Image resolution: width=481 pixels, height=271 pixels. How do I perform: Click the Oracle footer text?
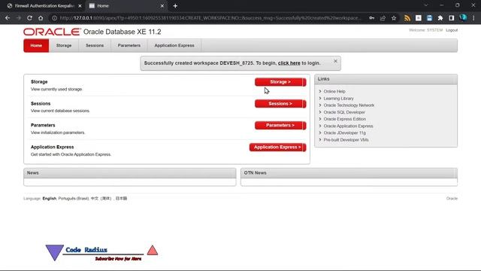pos(452,199)
